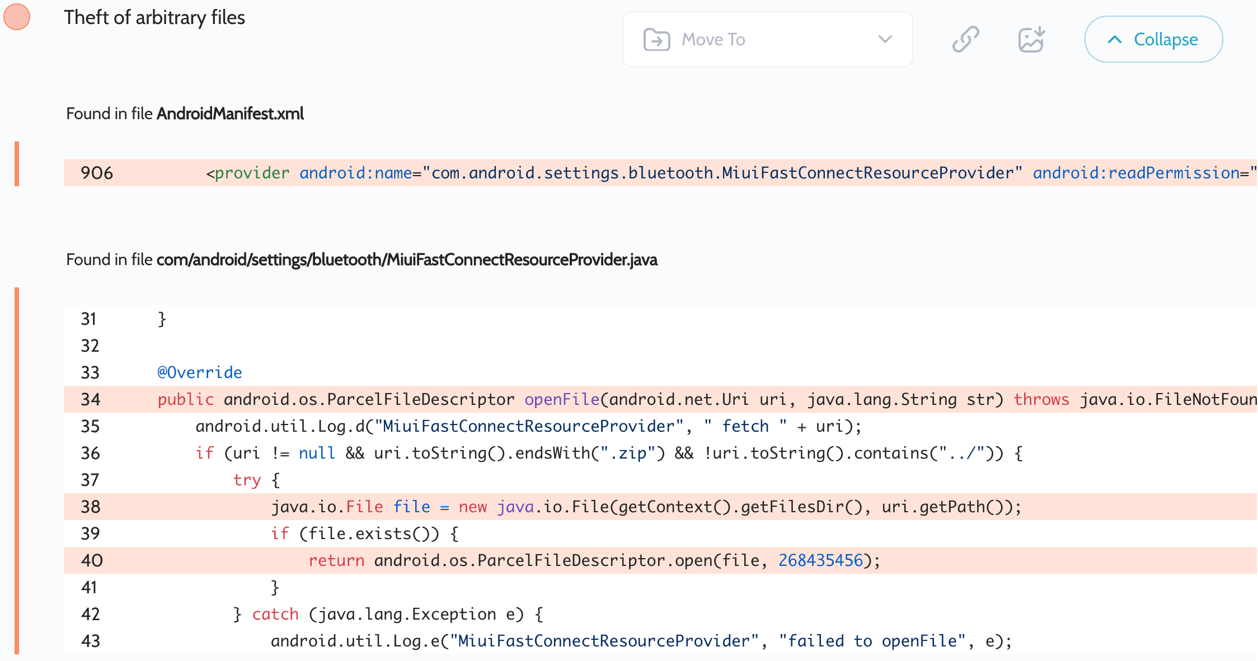Click the copy link chain icon
This screenshot has width=1258, height=661.
point(965,39)
